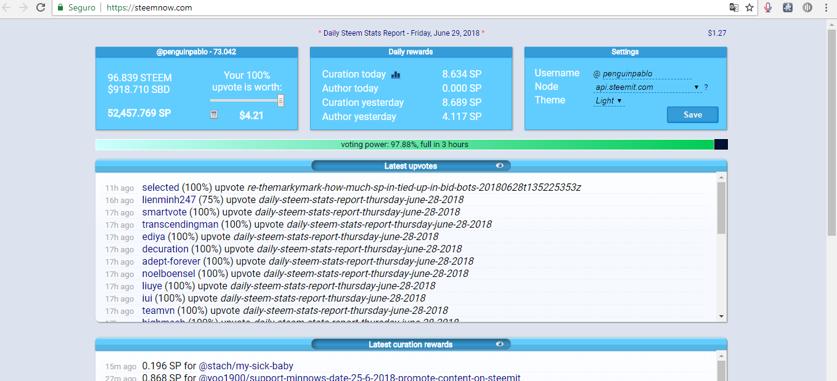Toggle visibility of Latest upvotes panel
The image size is (837, 381).
pos(499,166)
